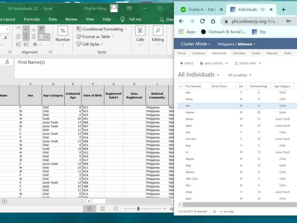The height and width of the screenshot is (223, 297).
Task: Click Decrease Indent icon in Excel
Action: pyautogui.click(x=18, y=45)
